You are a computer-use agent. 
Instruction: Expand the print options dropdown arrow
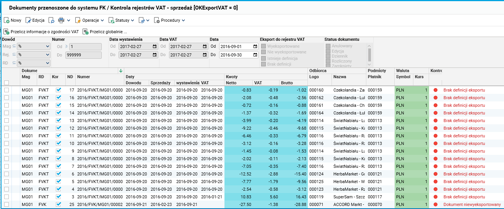(x=69, y=20)
